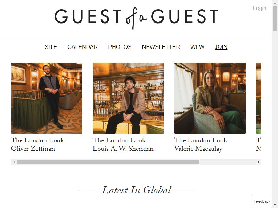Click the carousel scrollbar right arrow
Image resolution: width=278 pixels, height=208 pixels.
(259, 162)
